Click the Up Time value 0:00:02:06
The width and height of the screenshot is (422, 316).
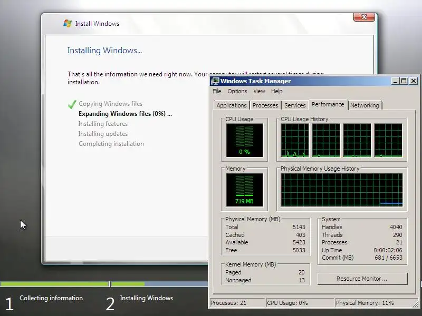[x=388, y=250]
